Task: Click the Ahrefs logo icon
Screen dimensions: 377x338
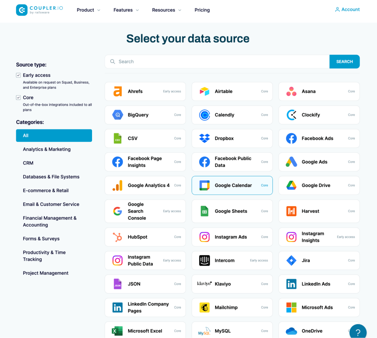Action: click(117, 91)
